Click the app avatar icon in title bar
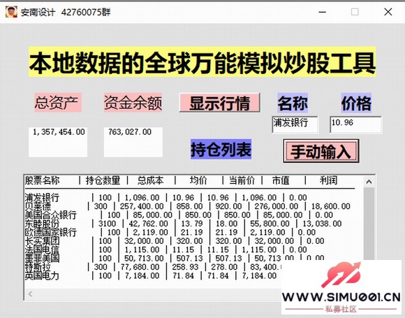 (x=11, y=12)
